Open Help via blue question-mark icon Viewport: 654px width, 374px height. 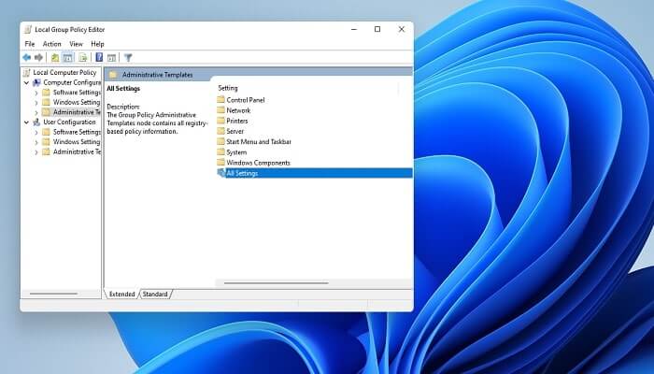[99, 58]
